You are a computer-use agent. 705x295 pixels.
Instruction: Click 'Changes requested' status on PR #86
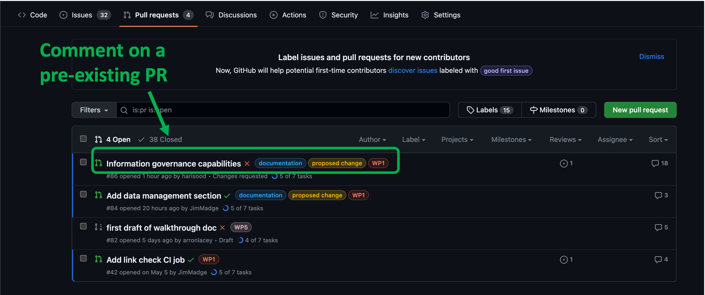[x=240, y=176]
